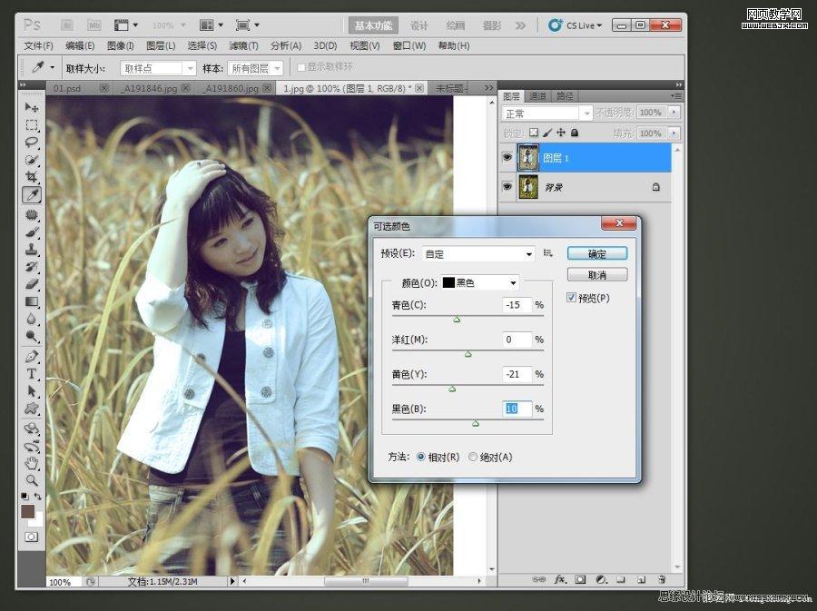
Task: Select the Custom Shape tool
Action: click(x=32, y=409)
